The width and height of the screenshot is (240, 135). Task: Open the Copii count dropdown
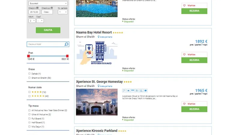40,21
